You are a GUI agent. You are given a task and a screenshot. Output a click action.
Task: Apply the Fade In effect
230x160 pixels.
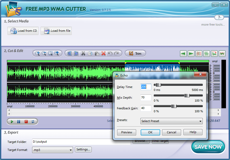(x=183, y=54)
